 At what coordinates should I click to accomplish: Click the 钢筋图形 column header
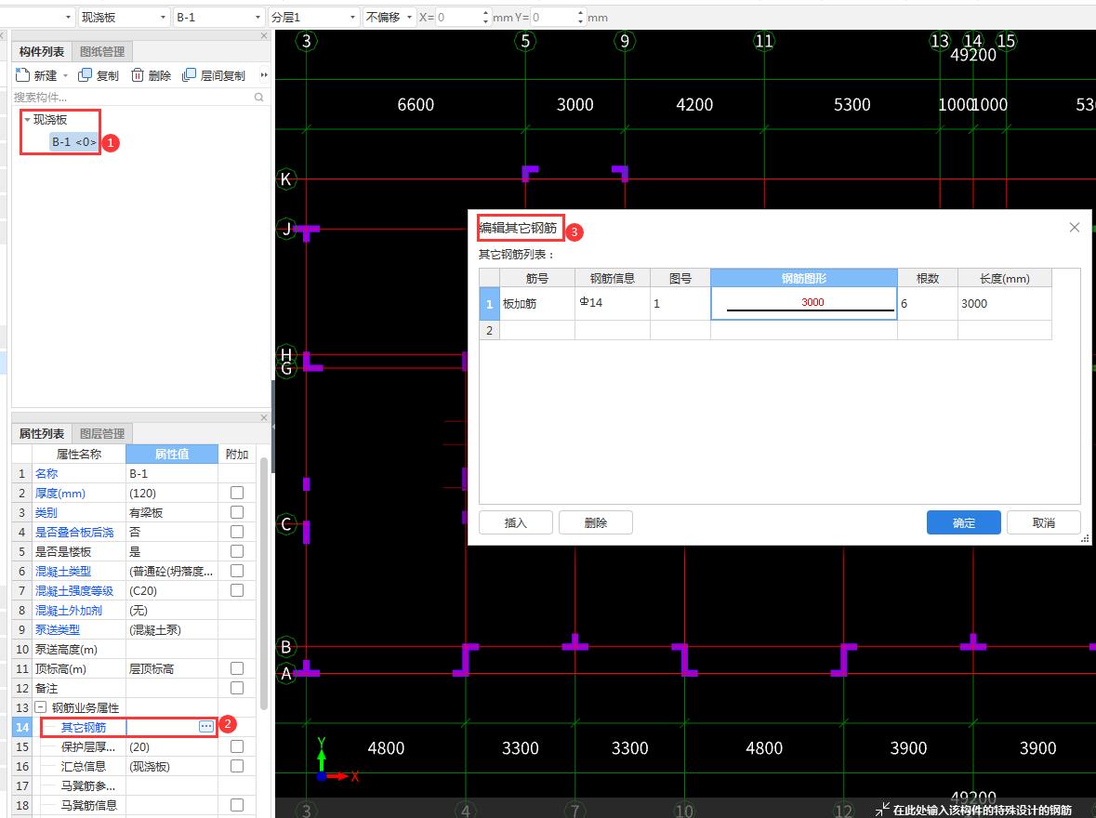(804, 278)
